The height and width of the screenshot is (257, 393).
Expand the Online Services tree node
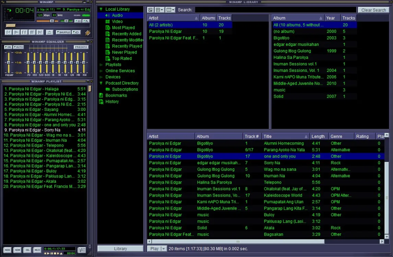pos(101,71)
